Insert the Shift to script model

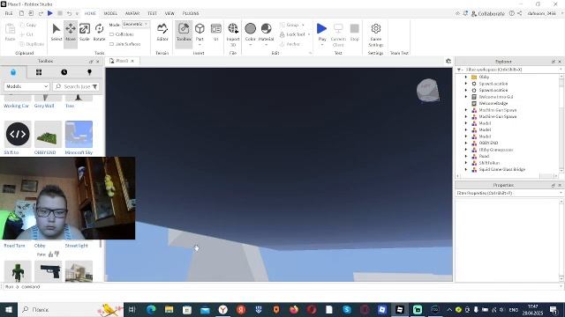point(18,134)
